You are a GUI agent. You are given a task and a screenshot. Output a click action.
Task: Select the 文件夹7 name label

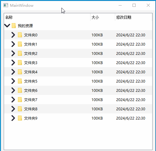31,100
